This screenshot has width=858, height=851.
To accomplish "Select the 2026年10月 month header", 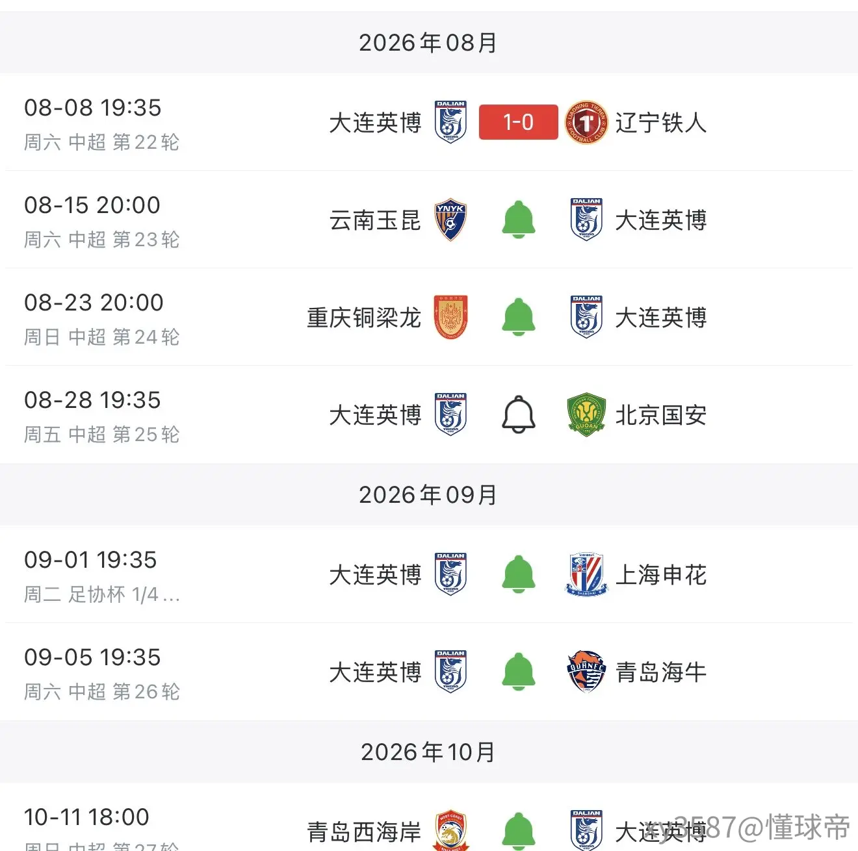I will click(429, 752).
